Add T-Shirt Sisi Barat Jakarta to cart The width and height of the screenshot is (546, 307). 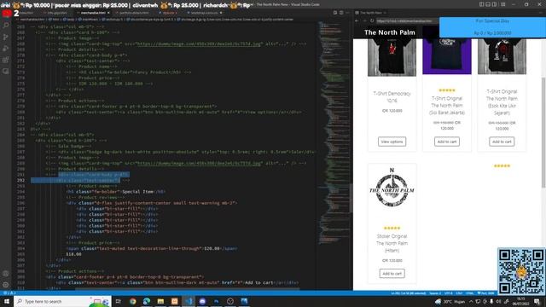click(x=447, y=142)
